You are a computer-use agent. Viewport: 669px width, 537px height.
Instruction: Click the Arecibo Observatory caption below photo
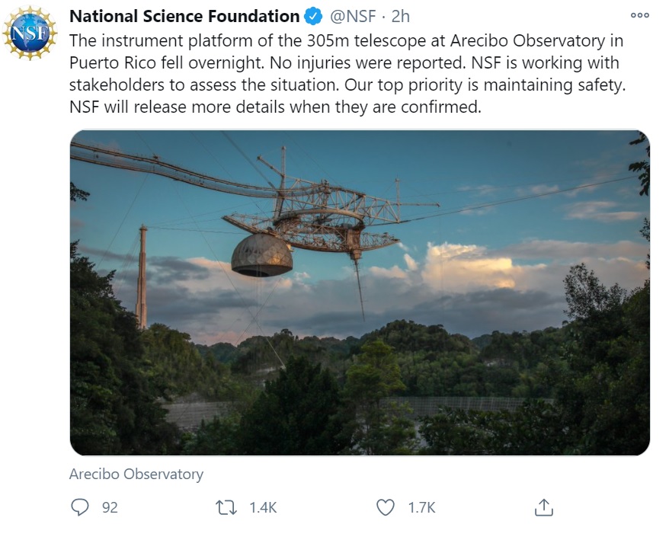pos(136,474)
